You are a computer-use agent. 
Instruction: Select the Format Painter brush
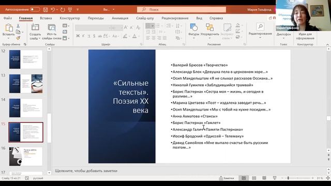pos(18,38)
